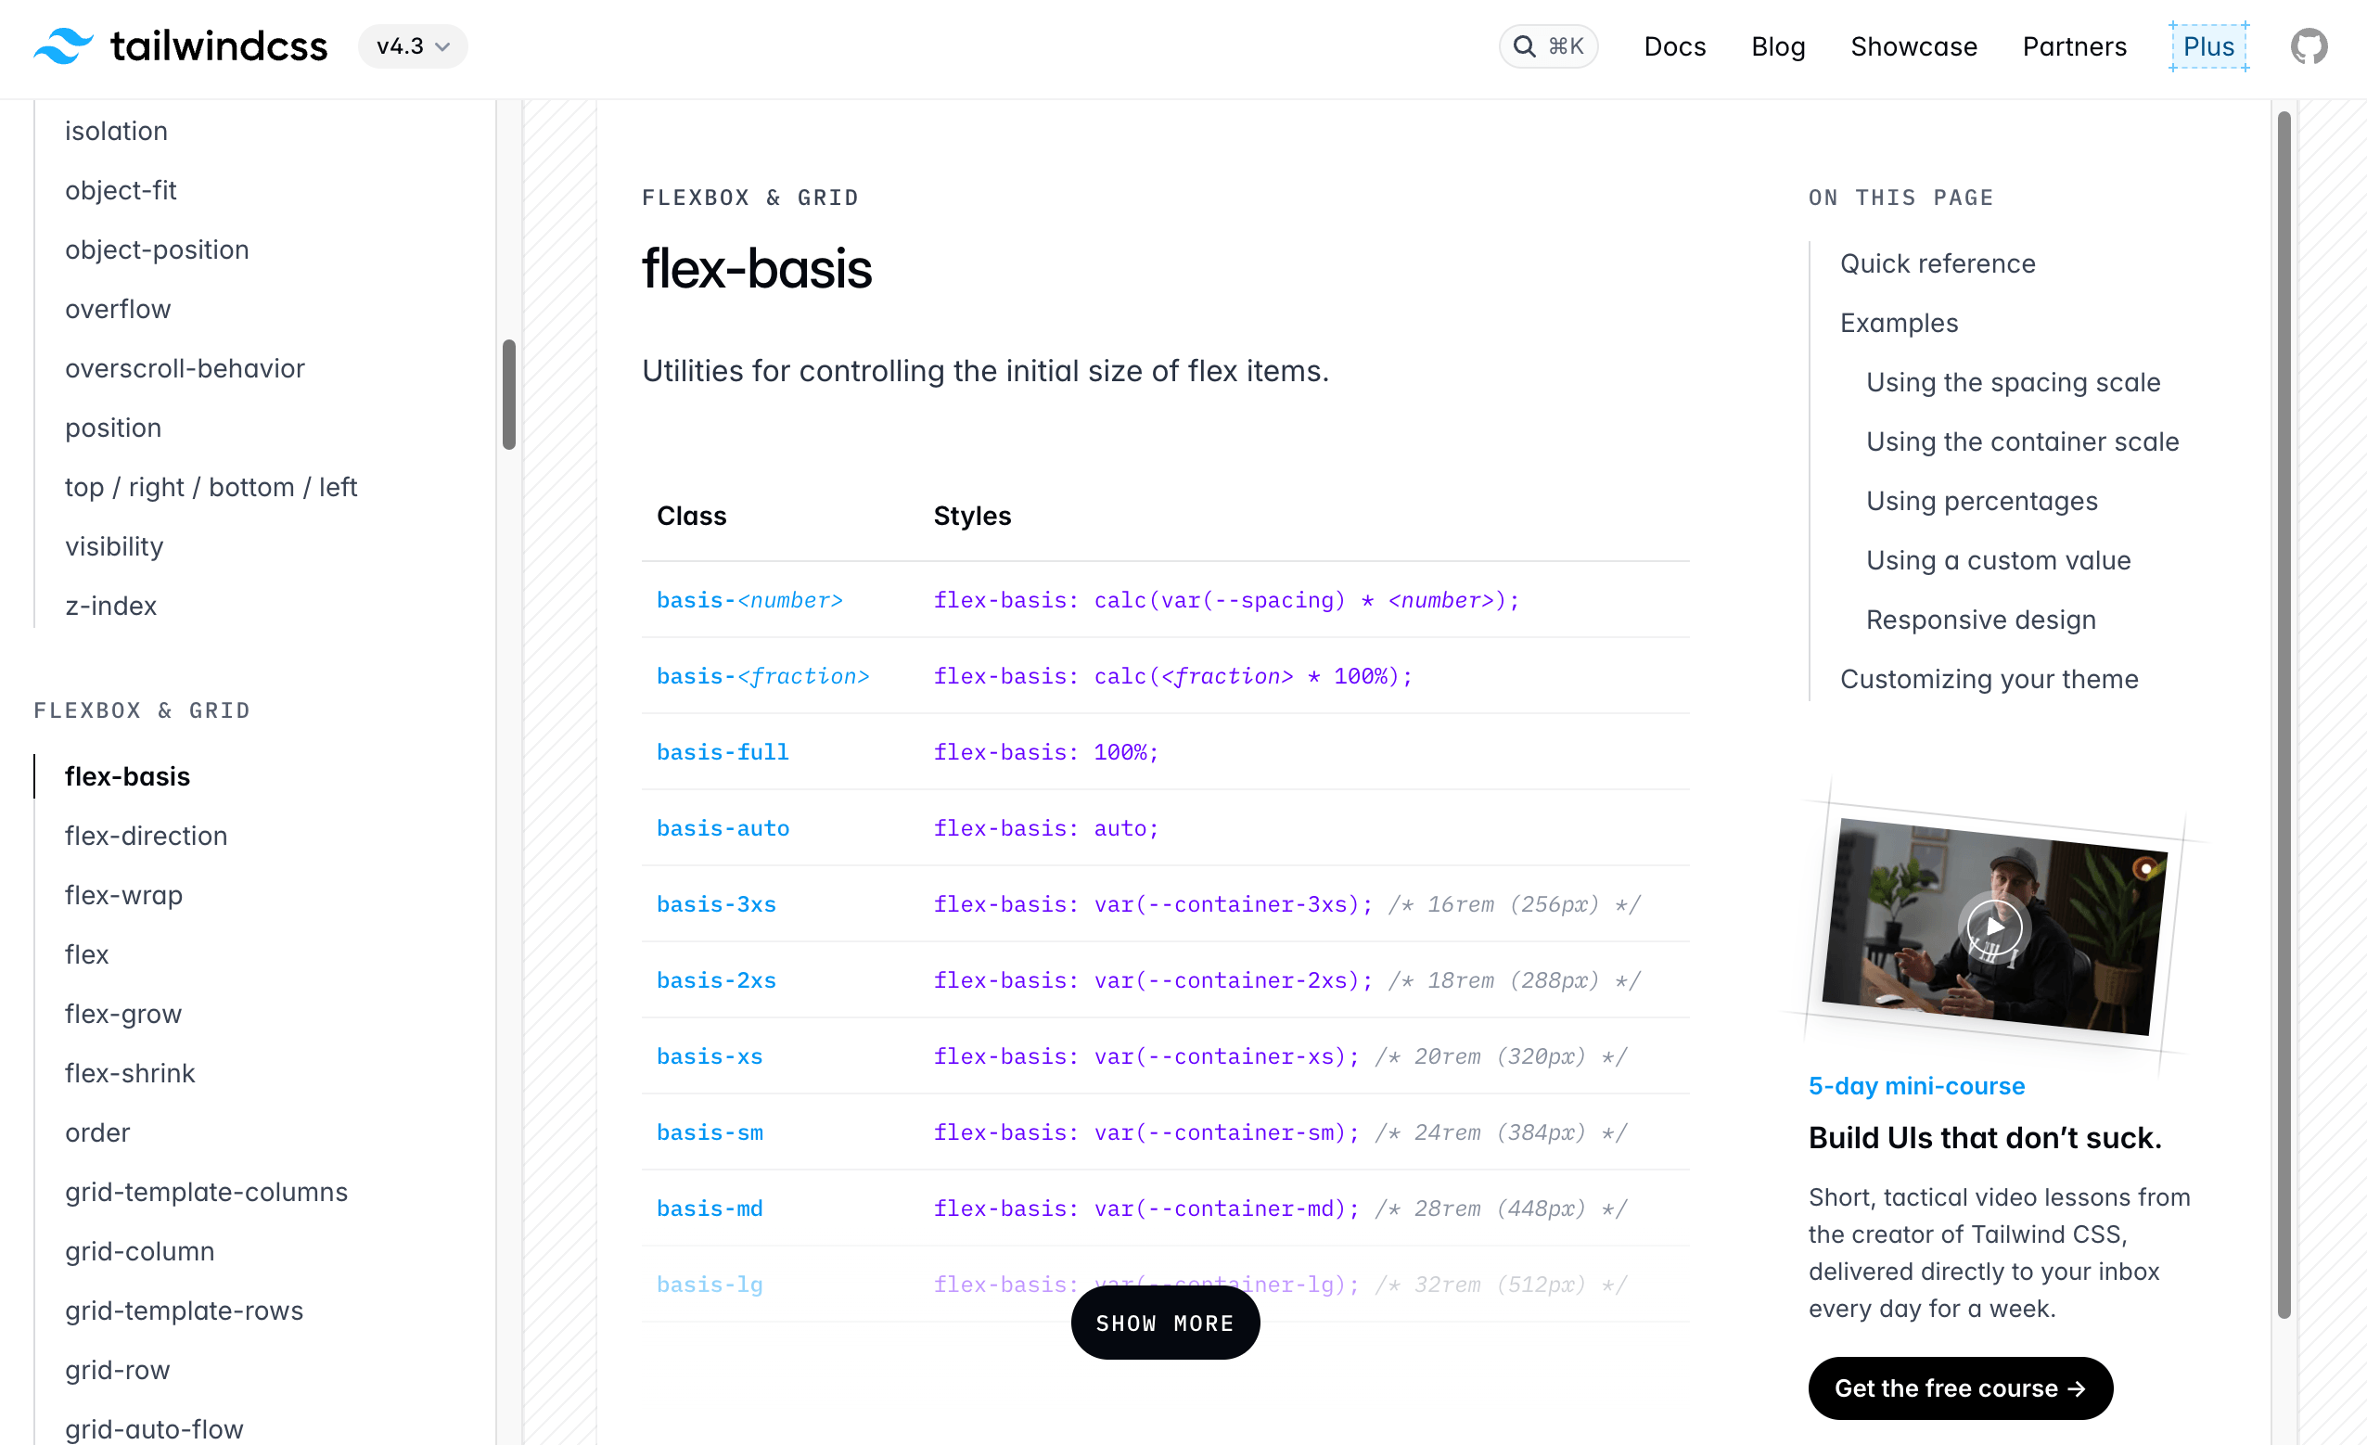
Task: Click Get the free course button
Action: click(x=1960, y=1387)
